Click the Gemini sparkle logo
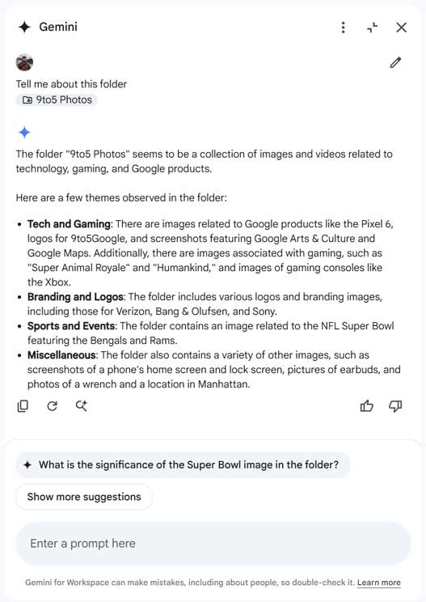426x602 pixels. point(24,27)
